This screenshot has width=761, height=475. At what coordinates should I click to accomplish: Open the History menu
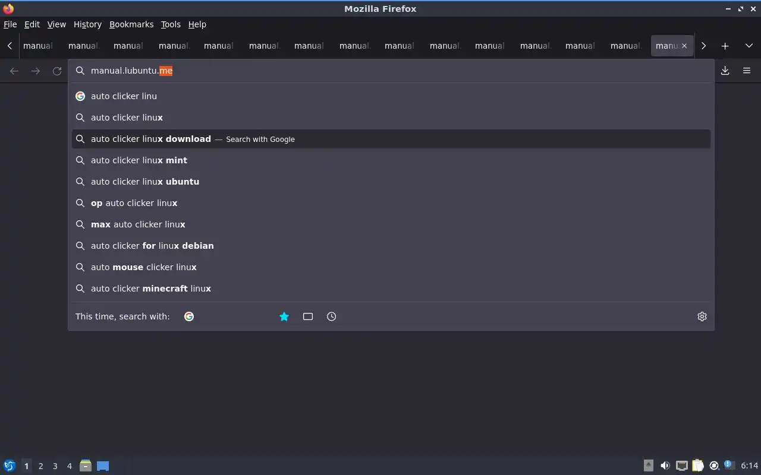(x=87, y=24)
